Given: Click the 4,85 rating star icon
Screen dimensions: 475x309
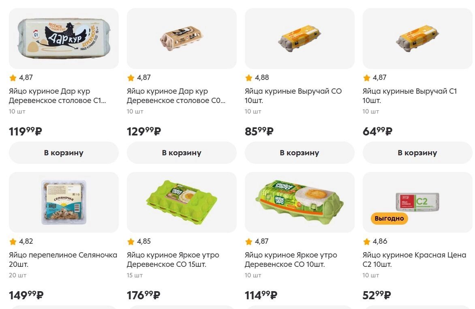Looking at the screenshot, I should coord(131,242).
